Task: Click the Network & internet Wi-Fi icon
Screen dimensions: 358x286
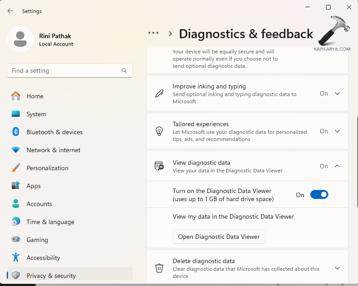Action: click(x=16, y=150)
